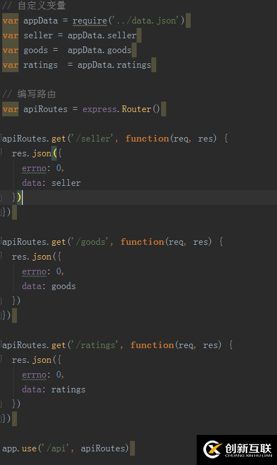Click the 'function' keyword in the /seller route
The height and width of the screenshot is (465, 277).
pos(147,138)
